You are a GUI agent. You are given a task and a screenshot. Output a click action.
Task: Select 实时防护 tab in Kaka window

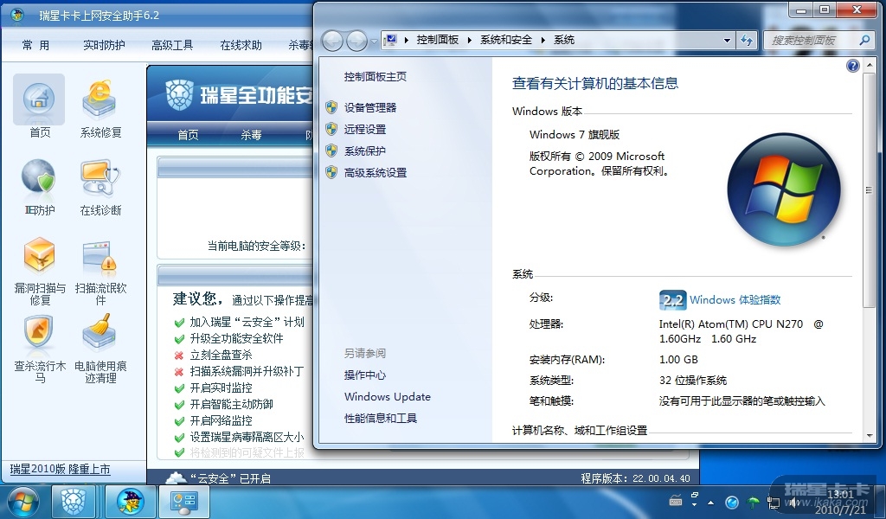[104, 45]
